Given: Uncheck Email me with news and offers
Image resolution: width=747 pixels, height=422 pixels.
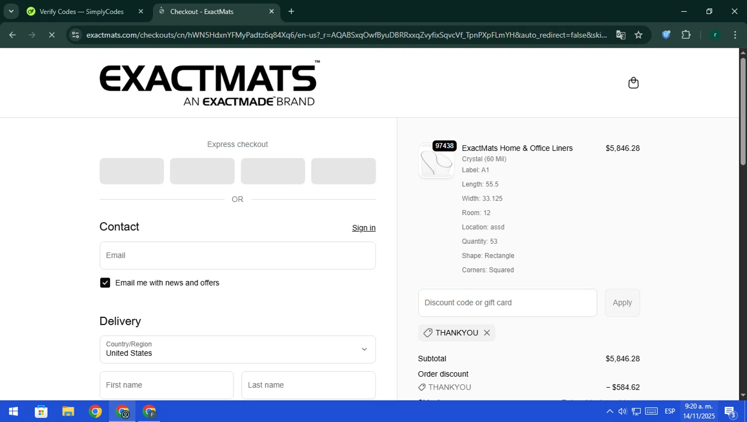Looking at the screenshot, I should [105, 283].
